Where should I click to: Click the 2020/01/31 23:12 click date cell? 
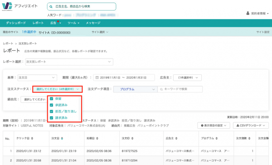pos(29,151)
